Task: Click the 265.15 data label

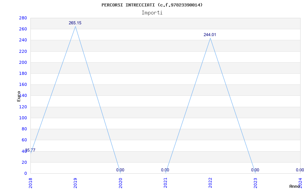Action: click(x=75, y=23)
